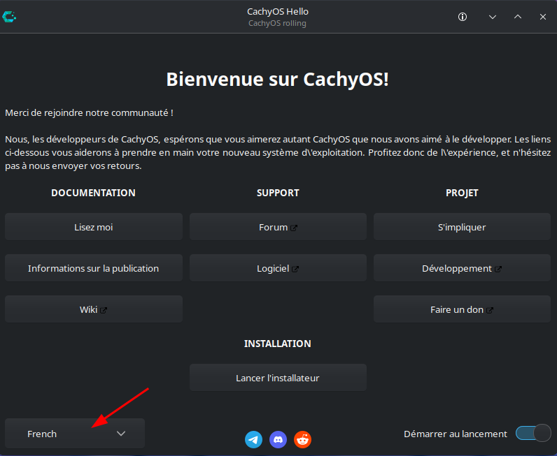Click the Lisez moi button
This screenshot has height=456, width=557.
94,227
